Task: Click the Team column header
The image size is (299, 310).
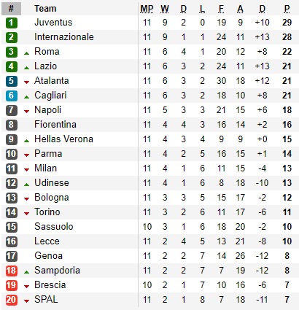Action: [45, 9]
